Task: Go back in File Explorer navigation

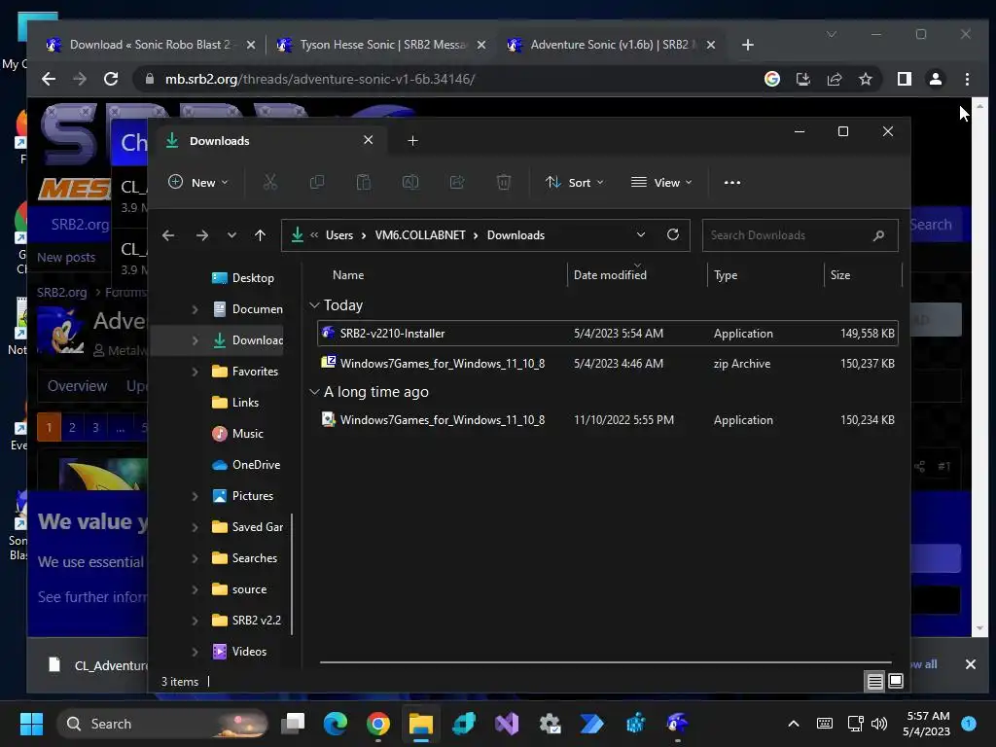Action: click(x=167, y=235)
